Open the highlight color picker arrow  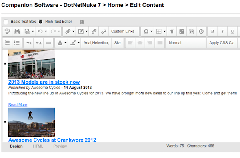click(78, 43)
